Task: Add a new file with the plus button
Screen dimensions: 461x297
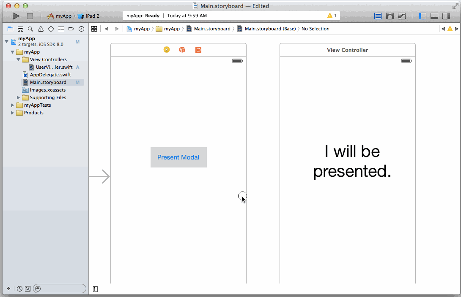Action: (8, 289)
